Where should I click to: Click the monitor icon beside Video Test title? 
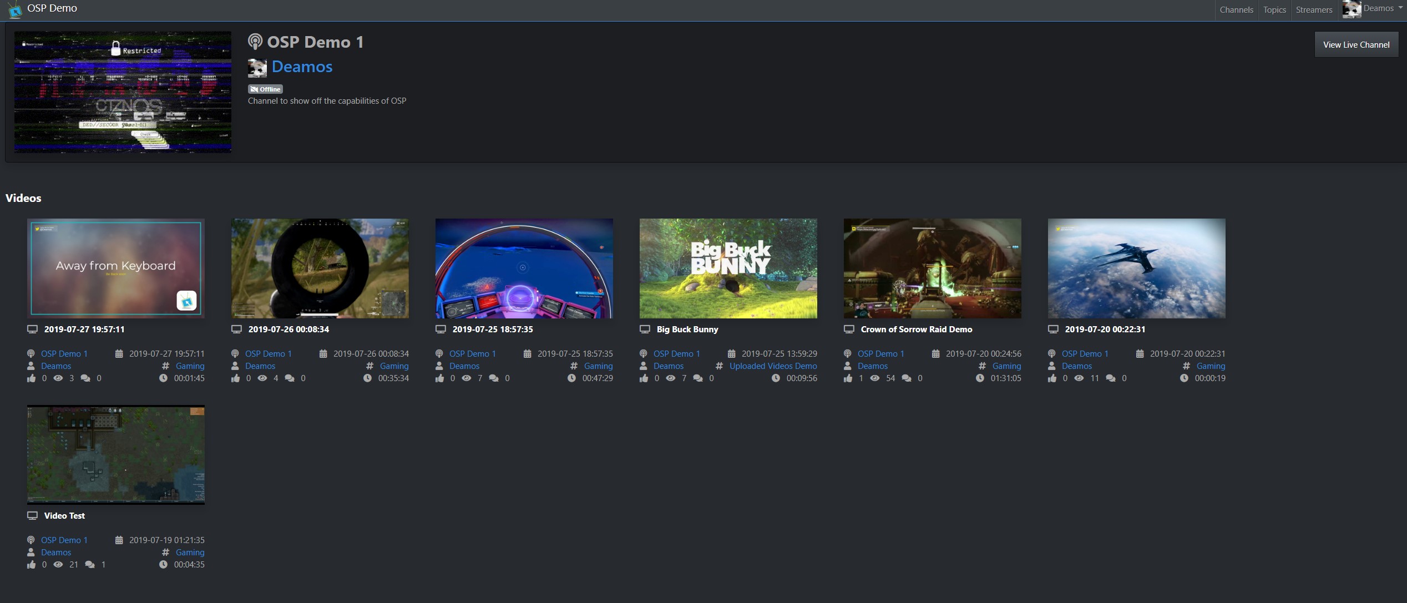32,516
